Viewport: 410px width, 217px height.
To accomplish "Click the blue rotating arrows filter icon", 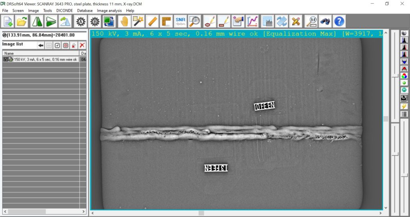I will pos(281,22).
